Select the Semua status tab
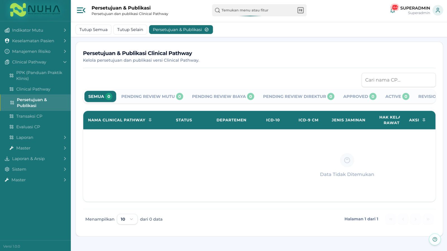The image size is (447, 251). (100, 96)
